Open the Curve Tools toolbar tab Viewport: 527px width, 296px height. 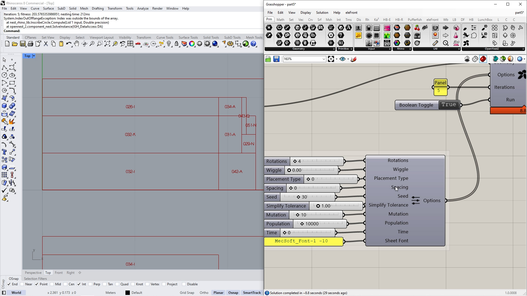pyautogui.click(x=165, y=38)
